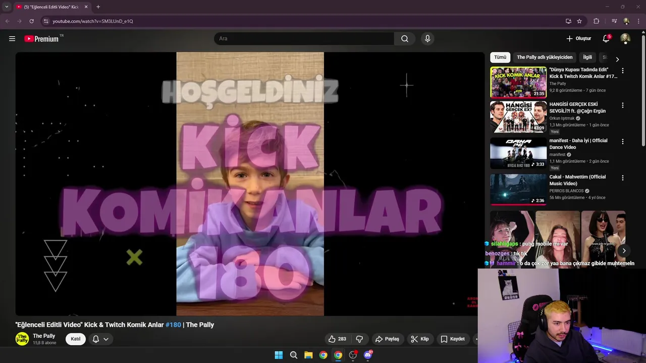Open the manifest Daha İyi video thumbnail
Image resolution: width=646 pixels, height=363 pixels.
[x=518, y=153]
